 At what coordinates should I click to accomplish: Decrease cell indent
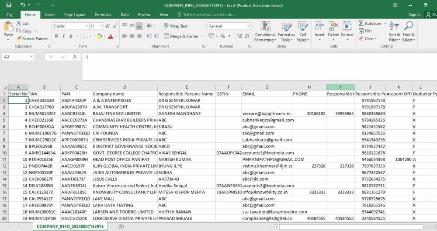click(x=149, y=36)
